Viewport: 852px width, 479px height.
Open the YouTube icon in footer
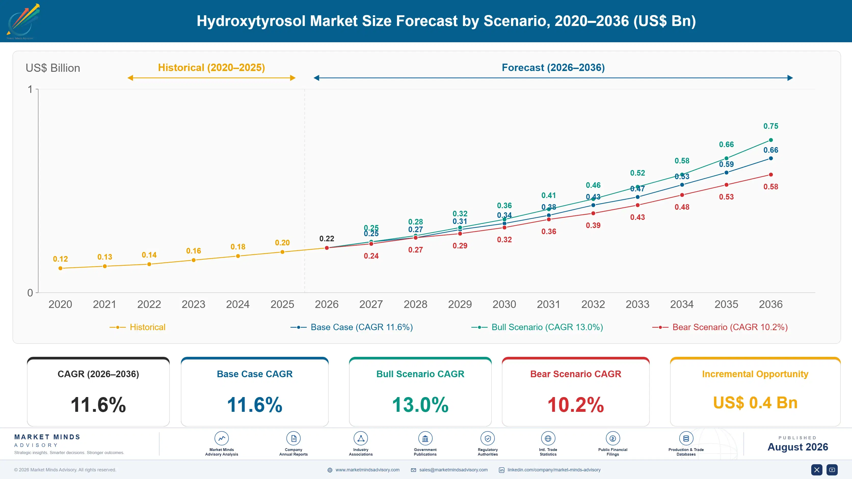coord(832,470)
